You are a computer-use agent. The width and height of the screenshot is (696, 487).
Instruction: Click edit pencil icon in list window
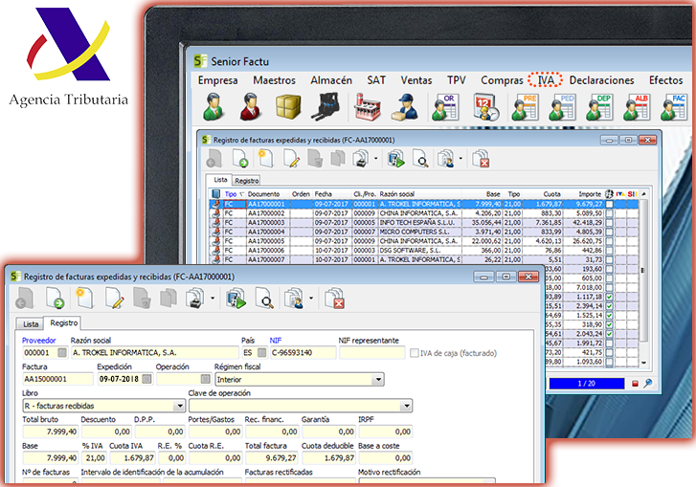point(291,159)
